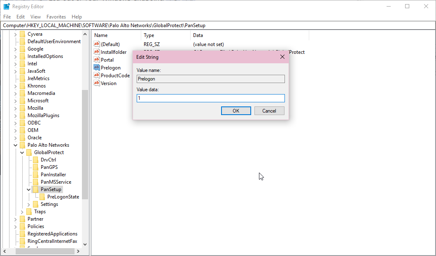Click the Traps folder icon
Viewport: 436px width, 256px height.
[29, 212]
